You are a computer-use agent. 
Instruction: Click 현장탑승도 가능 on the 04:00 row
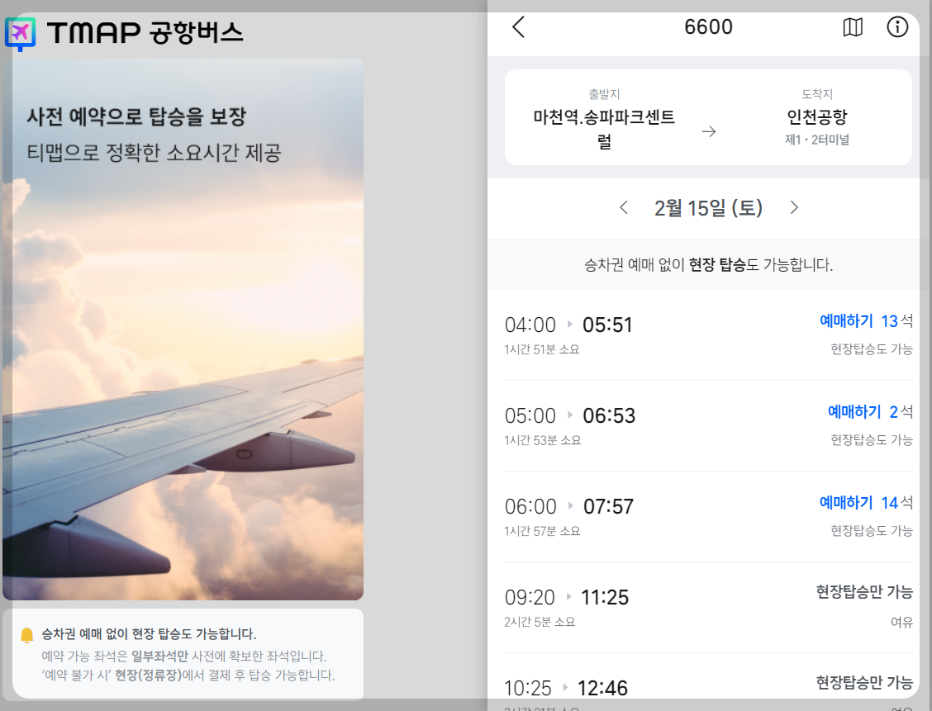coord(872,349)
